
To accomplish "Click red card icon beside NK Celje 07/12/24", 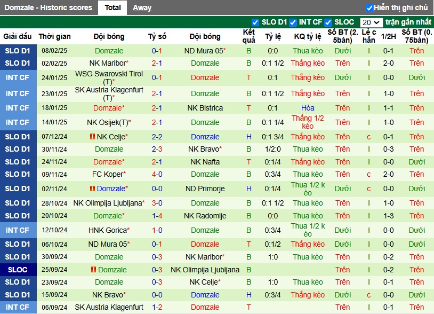I will 92,137.
